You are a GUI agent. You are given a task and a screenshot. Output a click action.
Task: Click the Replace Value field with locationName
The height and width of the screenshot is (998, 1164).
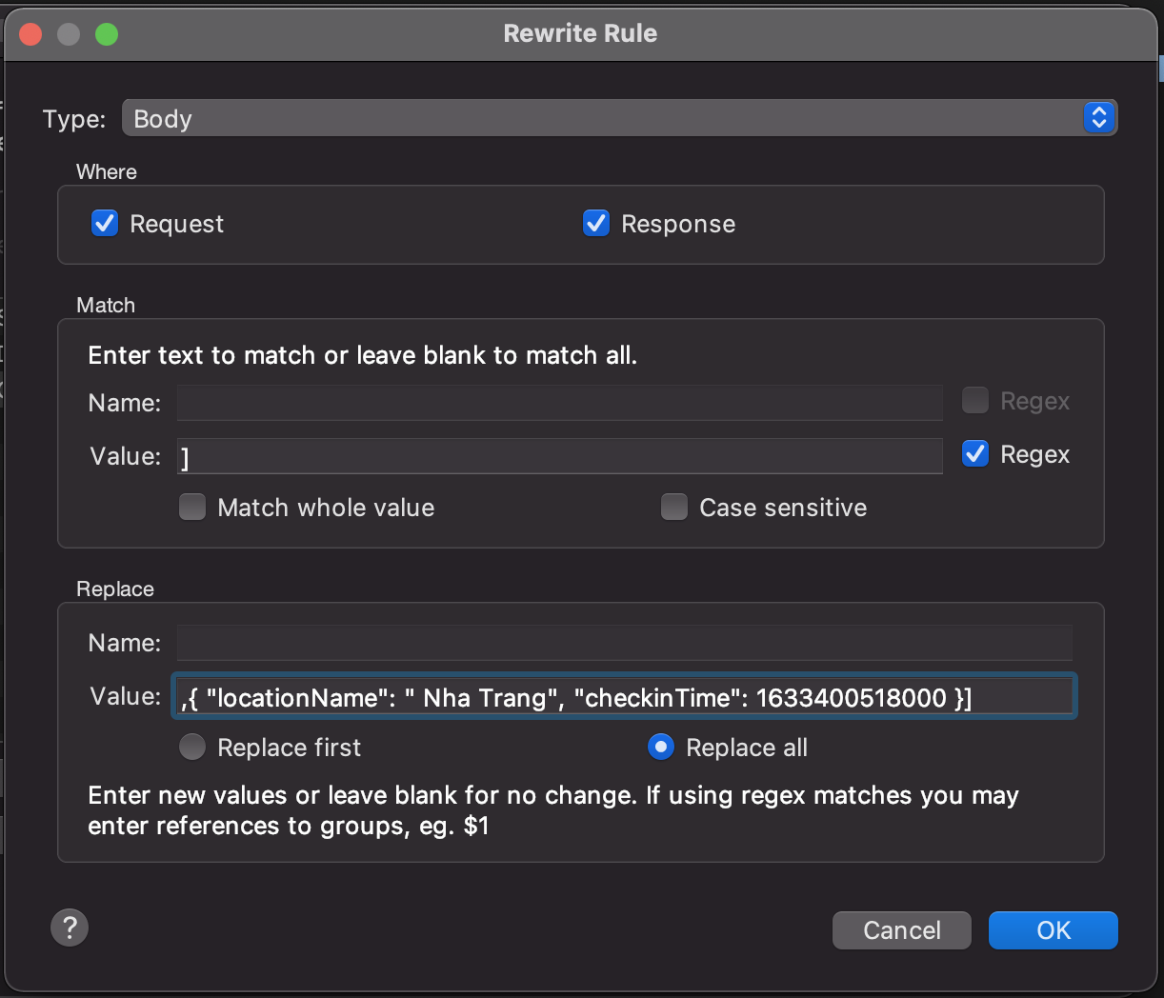coord(625,697)
